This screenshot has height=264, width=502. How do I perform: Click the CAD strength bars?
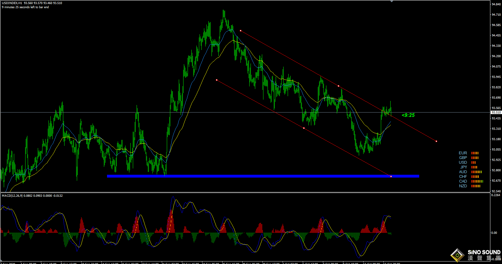pos(477,181)
